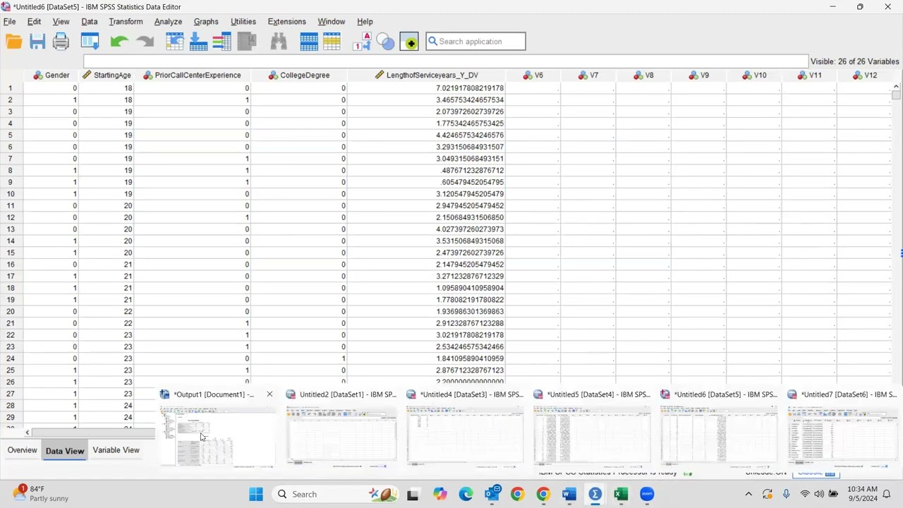This screenshot has width=903, height=508.
Task: Open the Extensions menu
Action: point(287,22)
